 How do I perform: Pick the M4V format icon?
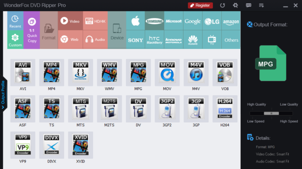point(196,72)
